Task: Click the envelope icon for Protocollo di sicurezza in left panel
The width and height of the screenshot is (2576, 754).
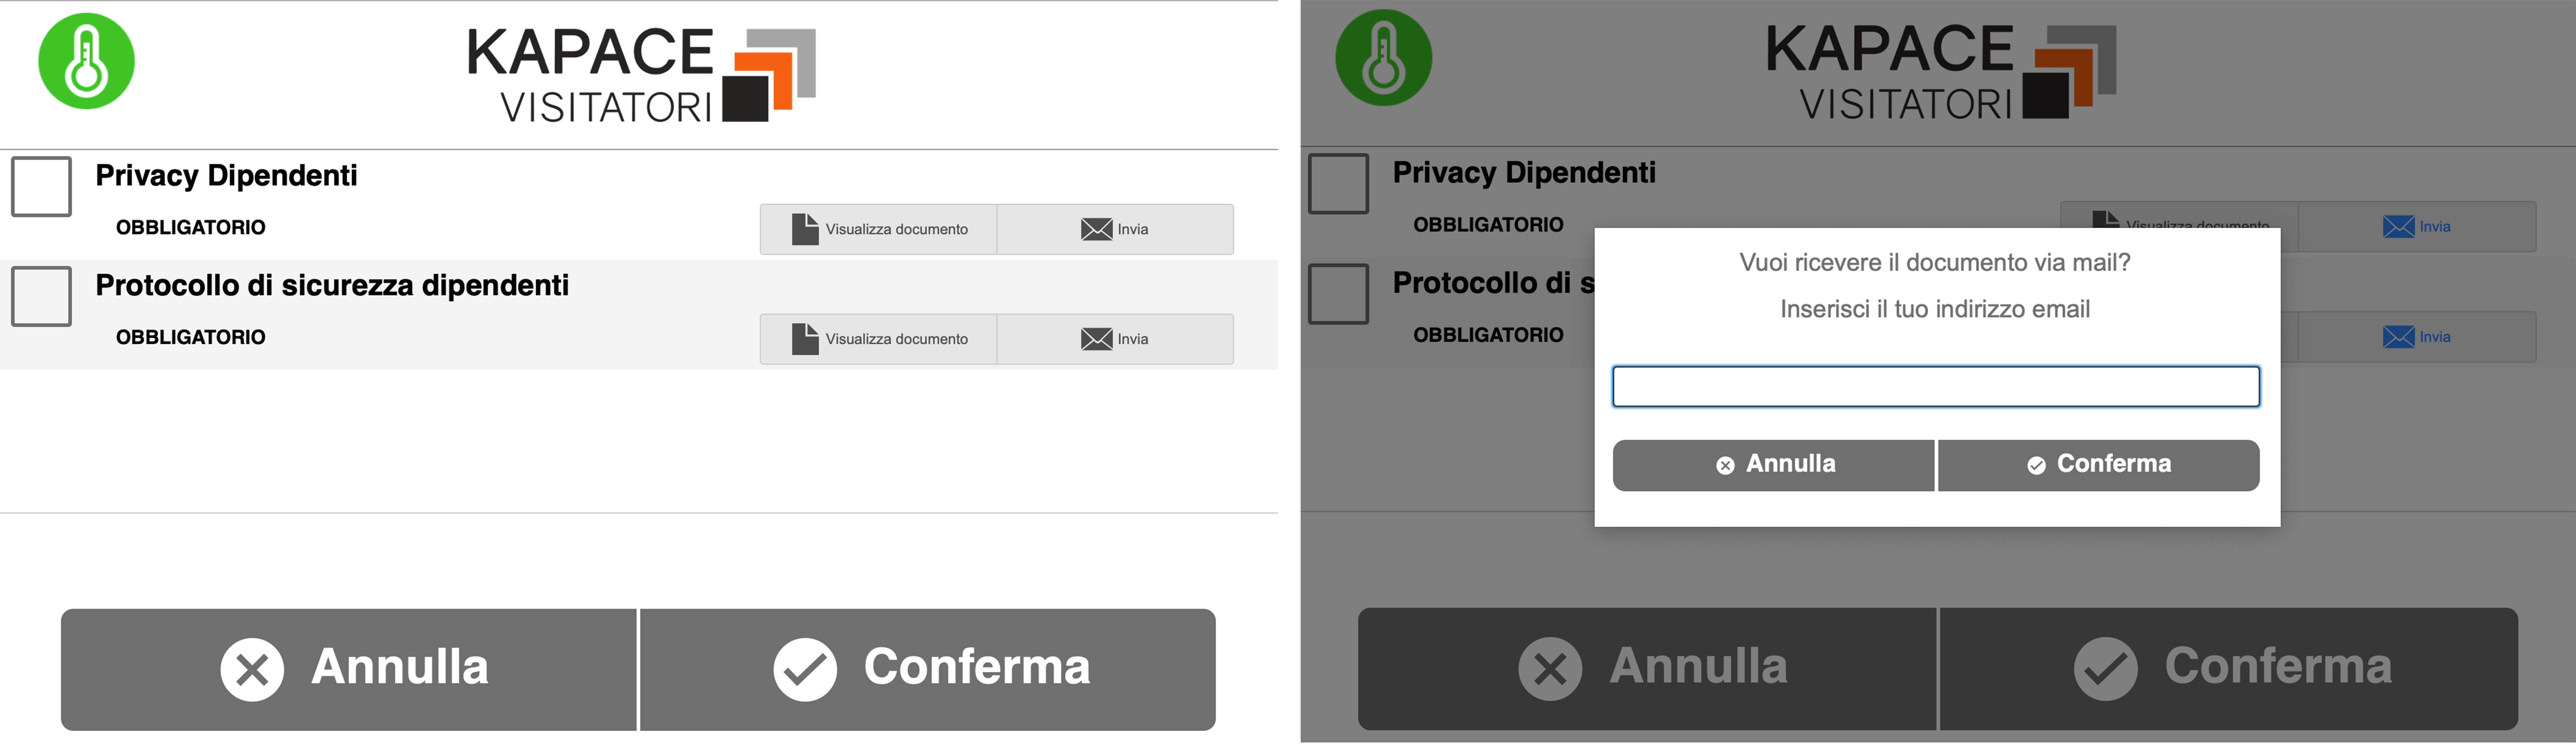Action: pyautogui.click(x=1096, y=339)
